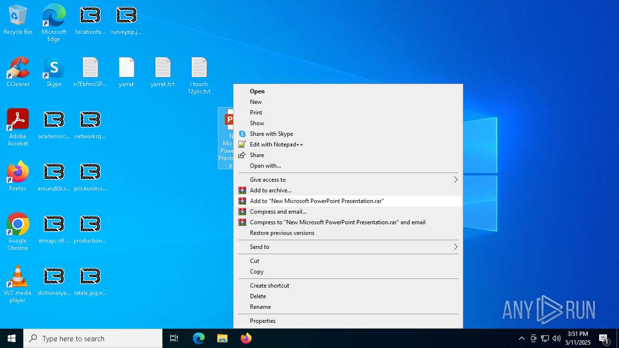Choose the Share menu entry
Viewport: 619px width, 348px height.
(x=348, y=155)
